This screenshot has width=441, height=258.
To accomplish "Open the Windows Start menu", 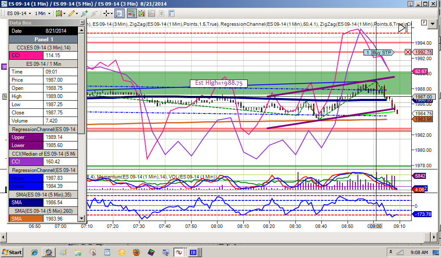I will click(12, 252).
